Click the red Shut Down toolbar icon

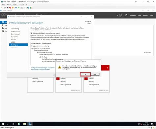pyautogui.click(x=10, y=8)
